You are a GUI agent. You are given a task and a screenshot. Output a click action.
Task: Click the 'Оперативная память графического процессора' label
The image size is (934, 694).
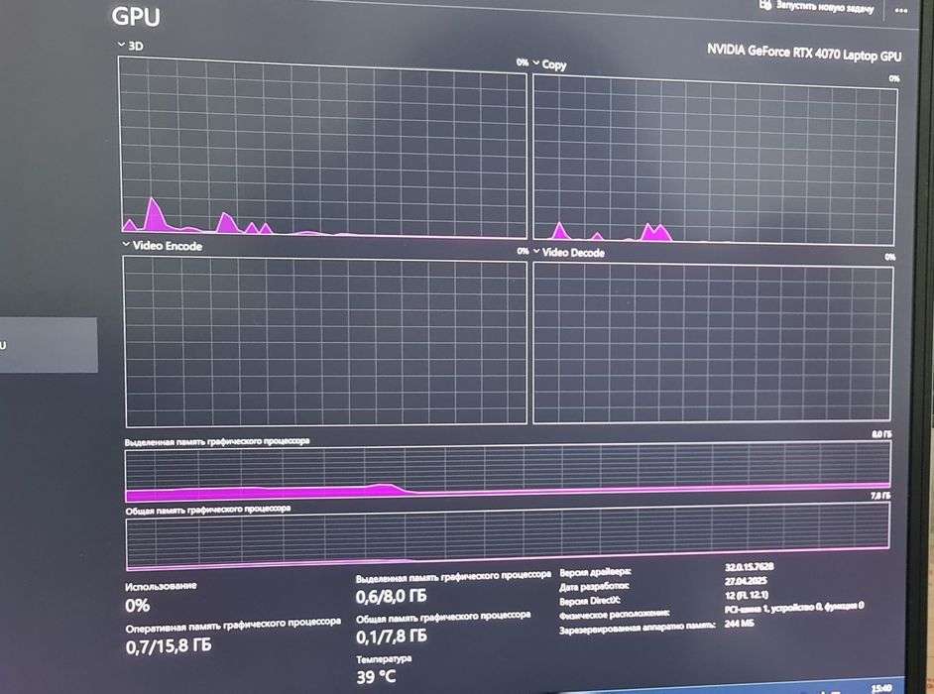(233, 625)
